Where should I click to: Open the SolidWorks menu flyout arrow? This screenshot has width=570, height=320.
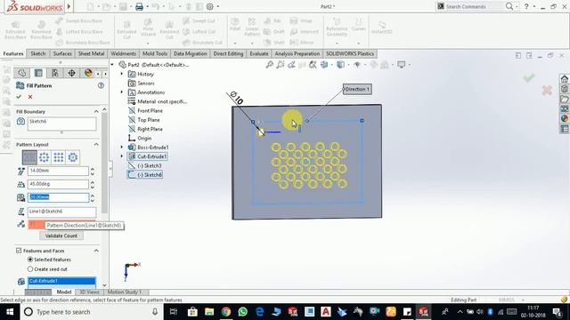coord(69,6)
